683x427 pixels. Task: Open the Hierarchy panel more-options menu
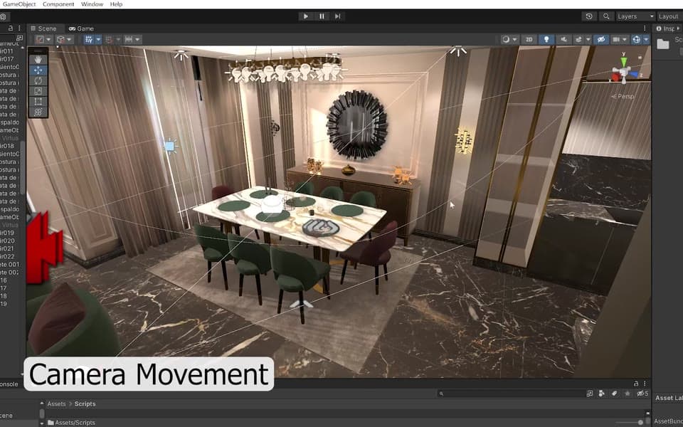[19, 28]
